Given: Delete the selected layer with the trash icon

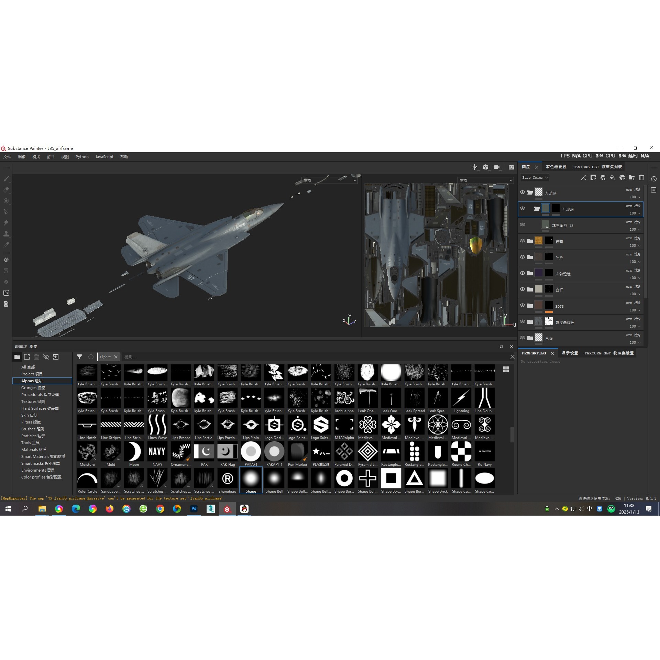Looking at the screenshot, I should click(641, 178).
